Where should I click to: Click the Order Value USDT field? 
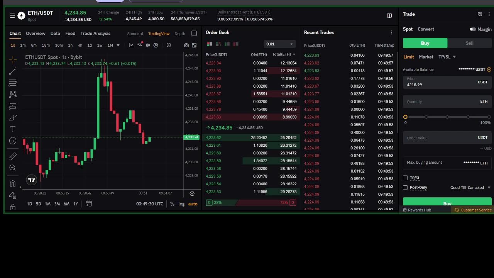447,138
